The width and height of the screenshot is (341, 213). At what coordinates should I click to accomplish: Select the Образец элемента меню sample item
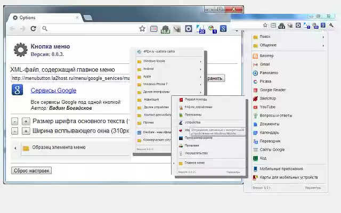point(76,149)
